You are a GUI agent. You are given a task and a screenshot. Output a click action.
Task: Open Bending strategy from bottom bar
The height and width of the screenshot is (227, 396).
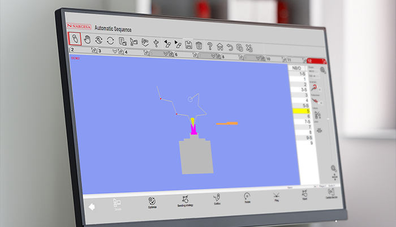(184, 201)
